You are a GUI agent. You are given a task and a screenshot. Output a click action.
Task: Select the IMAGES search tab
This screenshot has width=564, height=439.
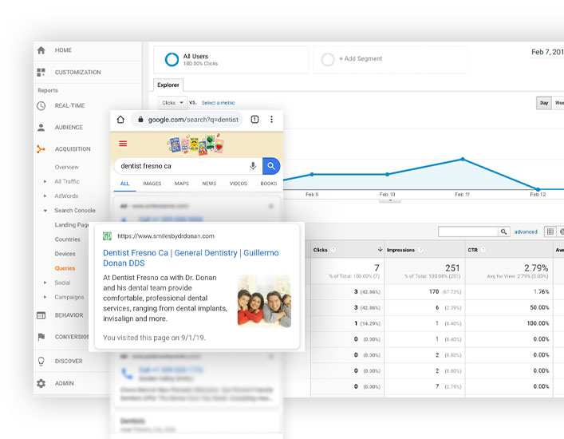click(x=152, y=184)
